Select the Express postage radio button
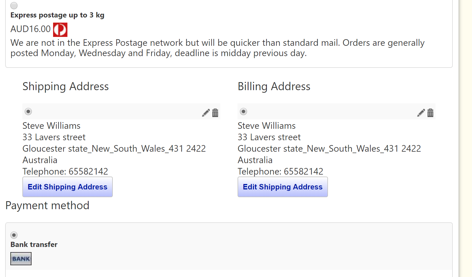472x277 pixels. [14, 6]
